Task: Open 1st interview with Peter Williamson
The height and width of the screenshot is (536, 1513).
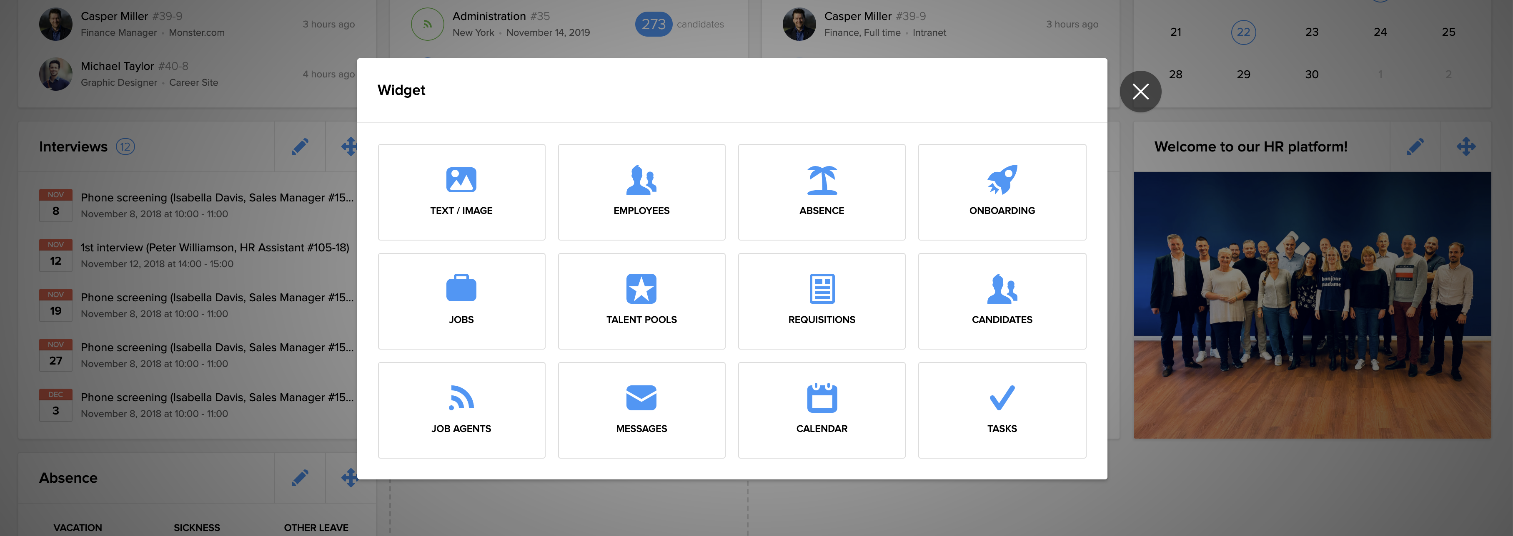Action: tap(214, 248)
